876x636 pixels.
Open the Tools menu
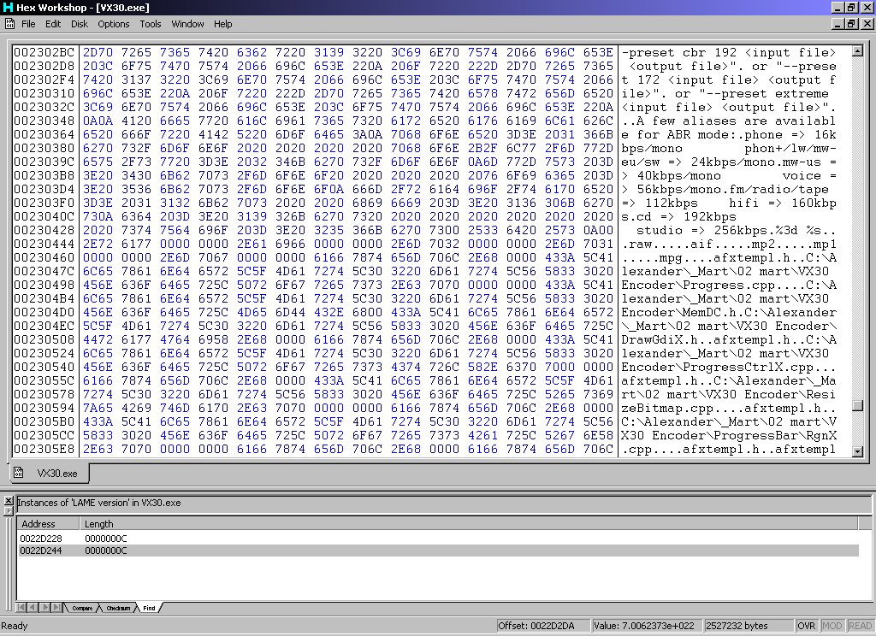(x=151, y=24)
